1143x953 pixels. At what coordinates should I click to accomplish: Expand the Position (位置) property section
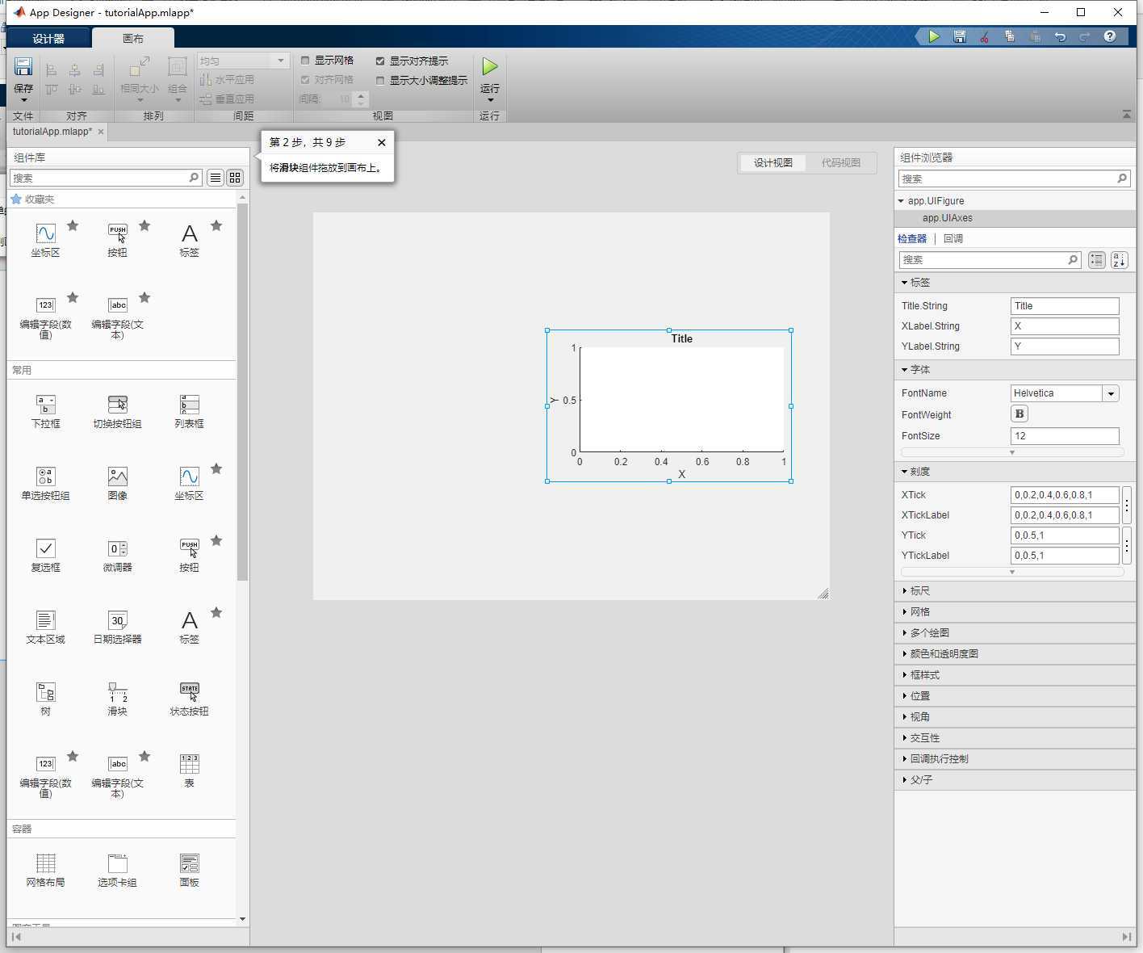point(919,696)
